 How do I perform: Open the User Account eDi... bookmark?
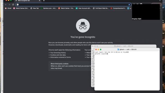(x=83, y=8)
